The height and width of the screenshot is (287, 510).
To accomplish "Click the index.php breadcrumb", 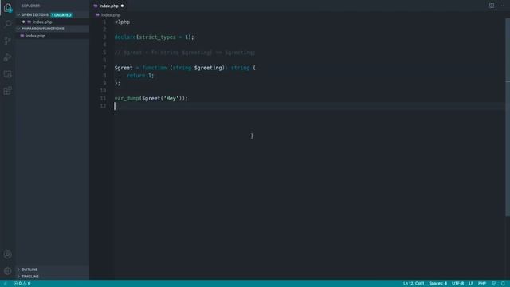I will tap(111, 15).
